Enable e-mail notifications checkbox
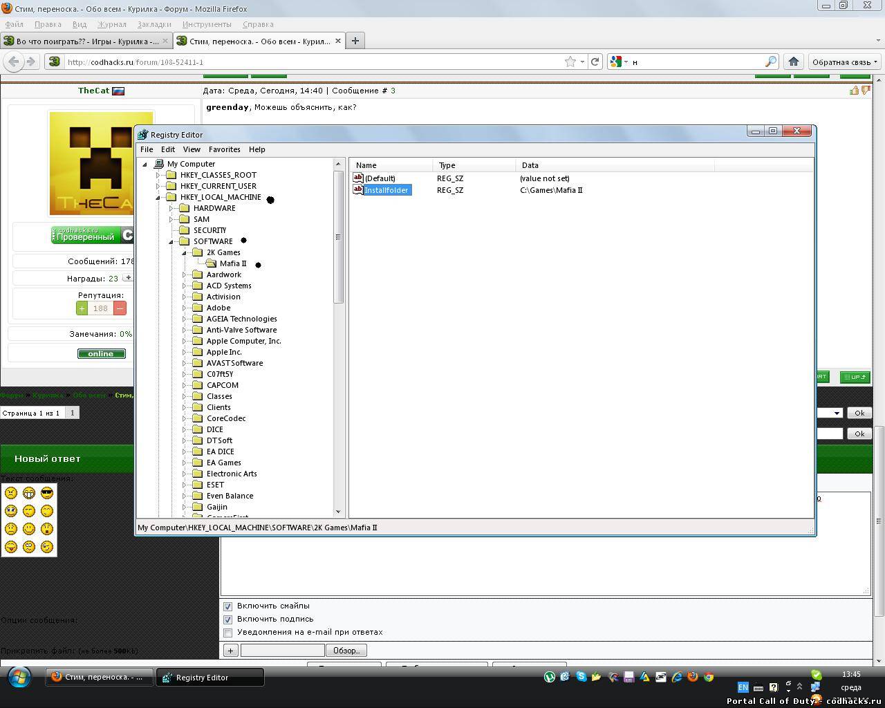Screen dimensions: 885x708 tap(227, 633)
